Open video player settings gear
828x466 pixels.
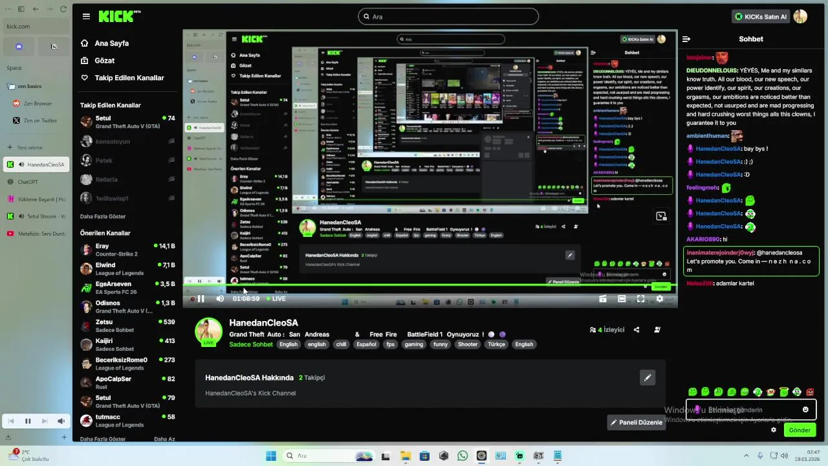(x=660, y=298)
